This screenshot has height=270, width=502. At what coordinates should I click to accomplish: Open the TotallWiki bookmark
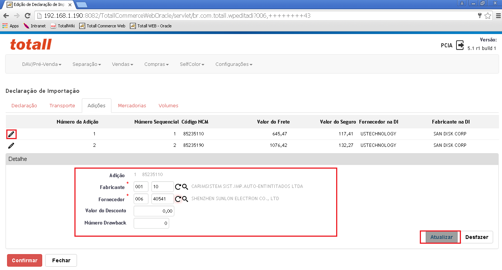63,26
